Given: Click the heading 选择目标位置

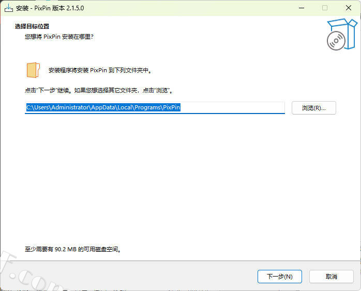Looking at the screenshot, I should pos(32,26).
